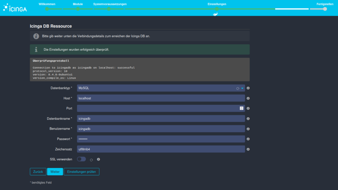Screen dimensions: 338x190
Task: Click the Passwort input field
Action: 161,139
